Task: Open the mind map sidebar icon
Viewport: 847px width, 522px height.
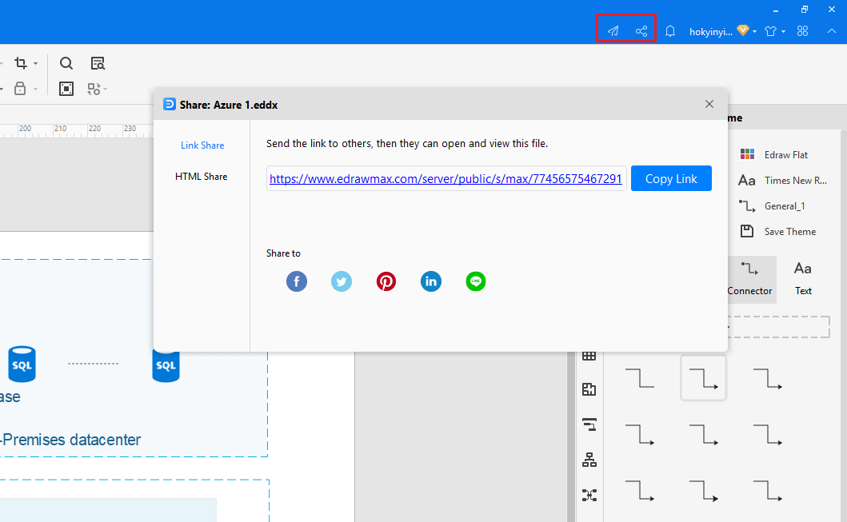Action: (589, 495)
